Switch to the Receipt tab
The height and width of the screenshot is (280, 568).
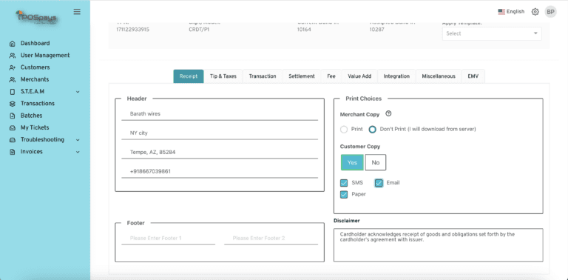pos(189,76)
